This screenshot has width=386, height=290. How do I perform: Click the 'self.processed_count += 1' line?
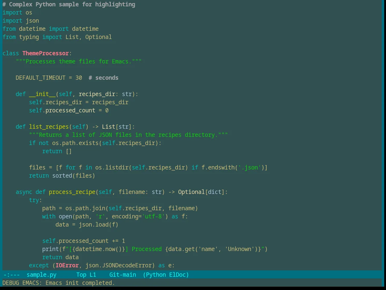84,241
